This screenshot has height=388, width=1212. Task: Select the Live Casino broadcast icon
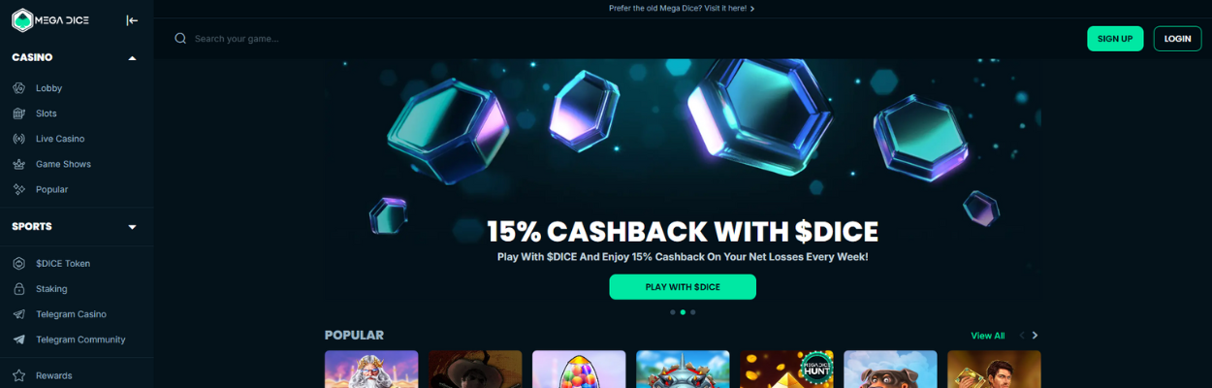click(x=18, y=139)
